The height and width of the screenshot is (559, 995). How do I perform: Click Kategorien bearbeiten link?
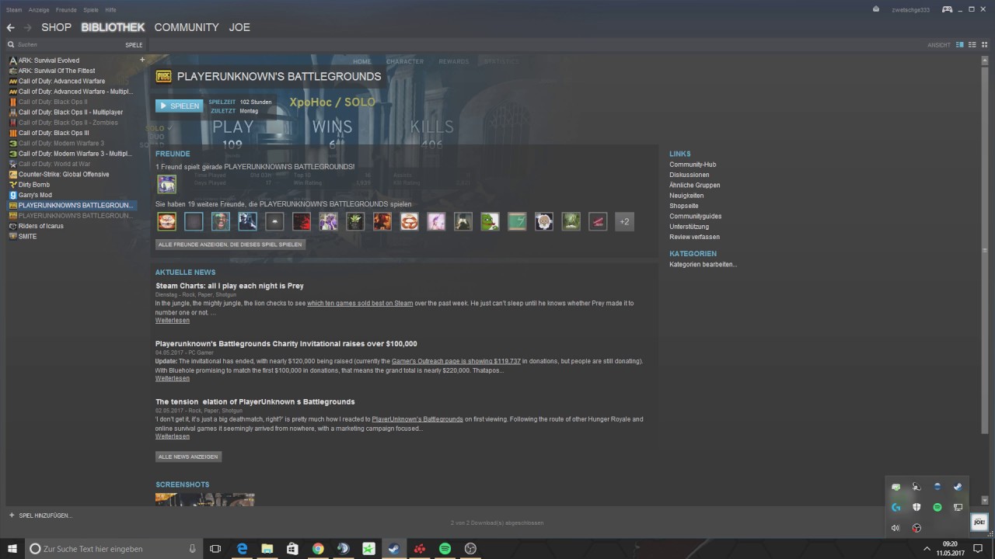click(703, 265)
